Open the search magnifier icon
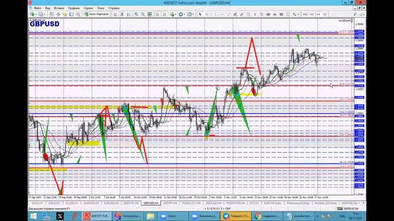 [355, 14]
